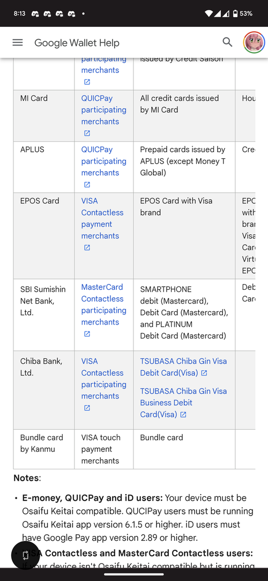Image resolution: width=268 pixels, height=581 pixels.
Task: Open MasterCard Contactless participating merchants link
Action: pyautogui.click(x=103, y=305)
